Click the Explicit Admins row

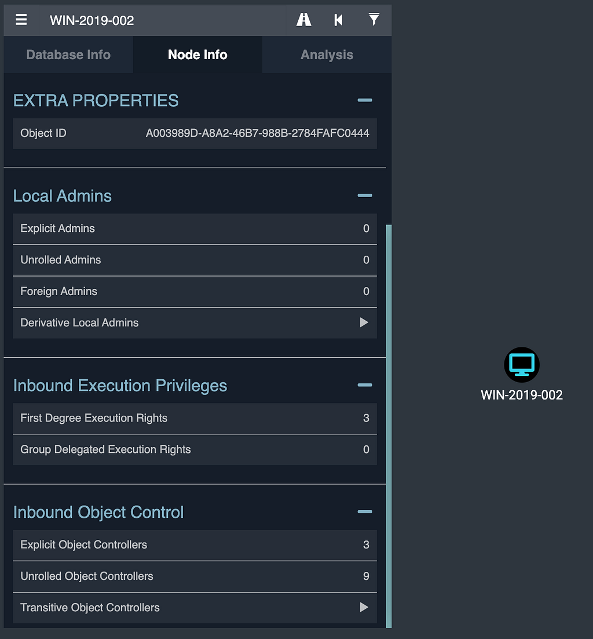(195, 228)
